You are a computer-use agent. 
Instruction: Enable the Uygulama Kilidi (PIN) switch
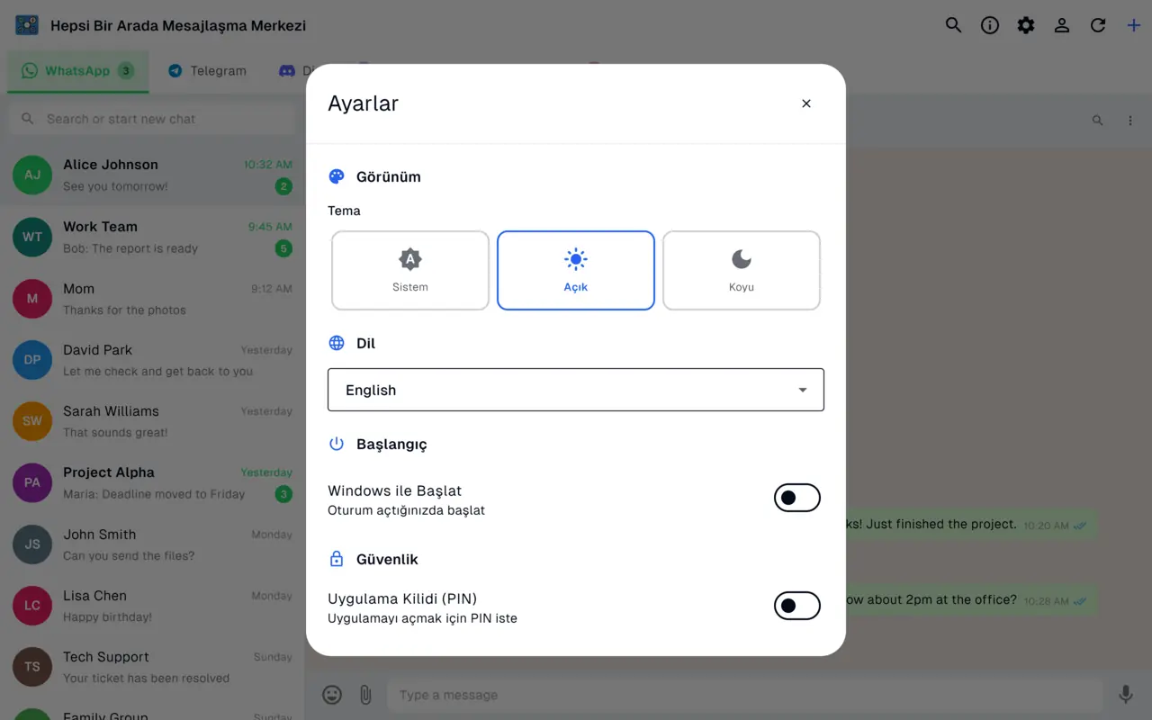tap(797, 606)
